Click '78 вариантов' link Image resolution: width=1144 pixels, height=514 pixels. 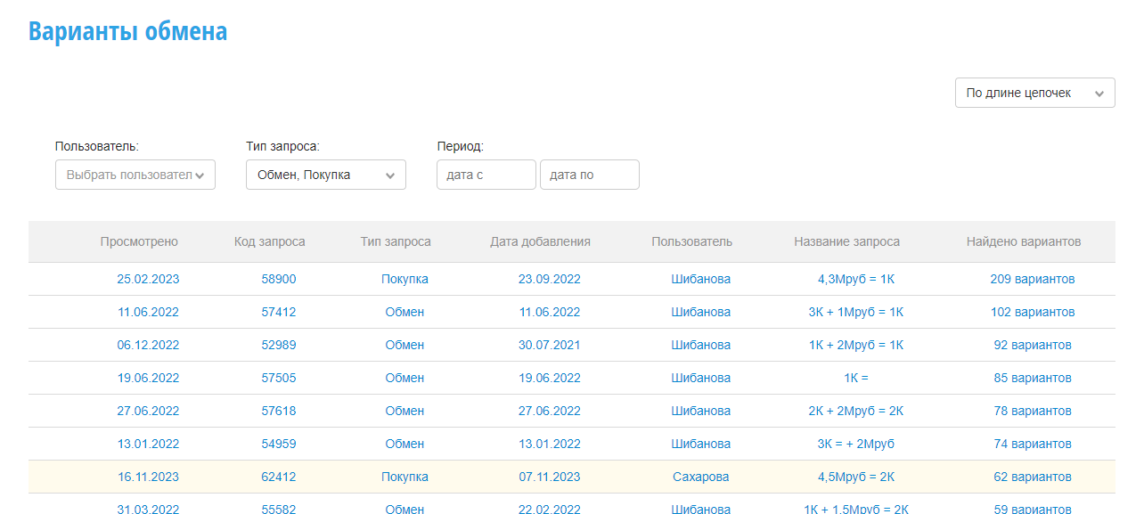1033,411
